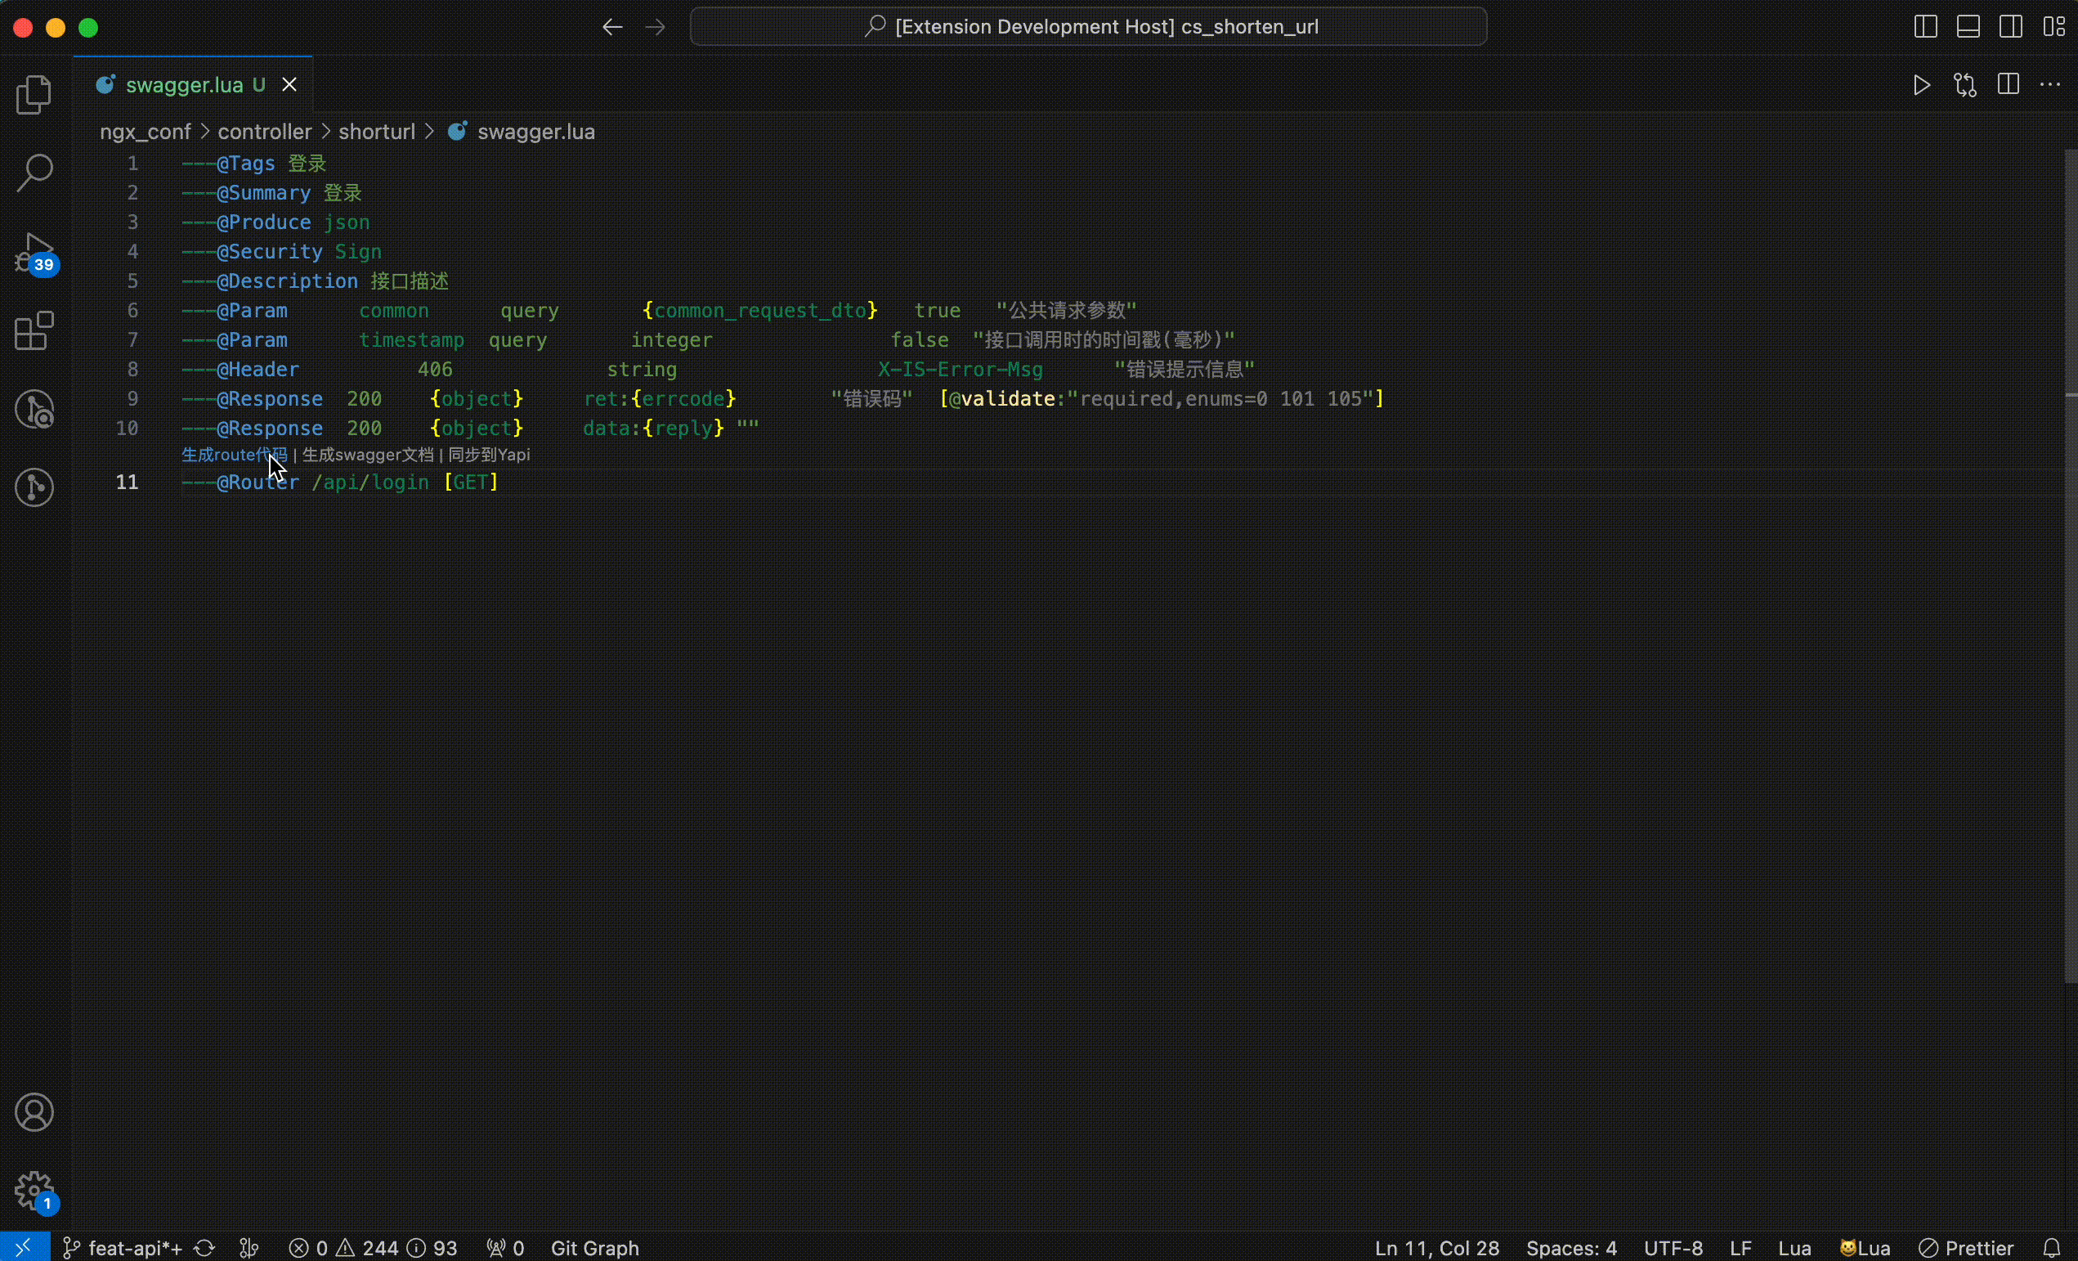Open the Search view icon
The height and width of the screenshot is (1261, 2078).
[x=34, y=173]
